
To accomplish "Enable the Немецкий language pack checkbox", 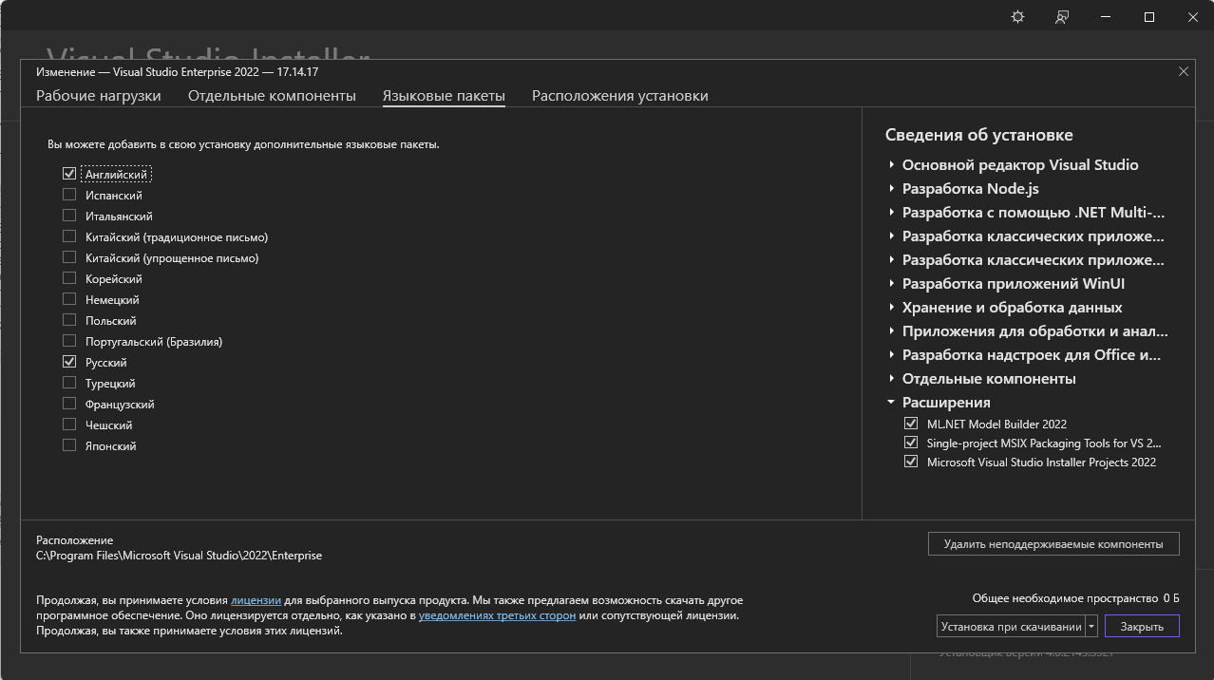I will (x=69, y=299).
